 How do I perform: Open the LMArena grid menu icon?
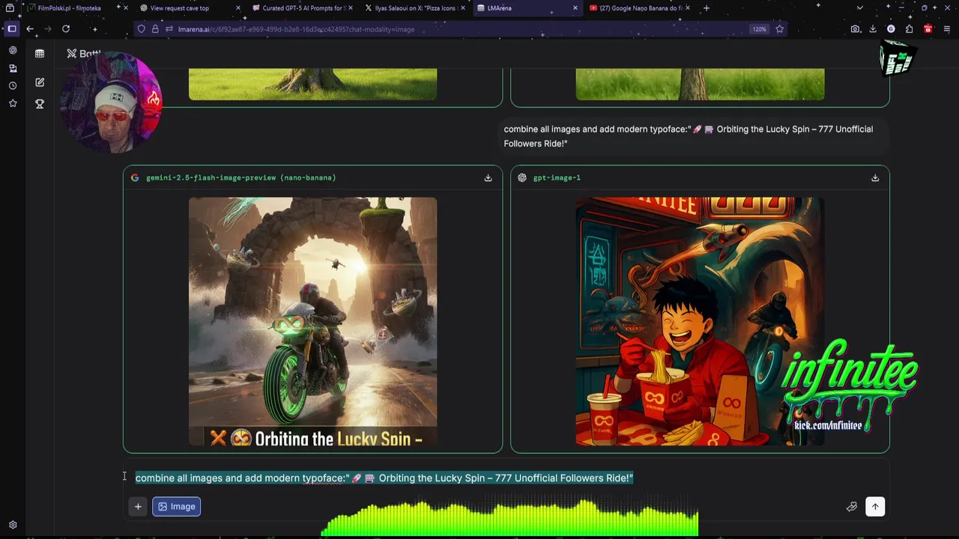40,53
